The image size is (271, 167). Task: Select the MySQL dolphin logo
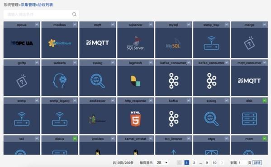pos(173,43)
